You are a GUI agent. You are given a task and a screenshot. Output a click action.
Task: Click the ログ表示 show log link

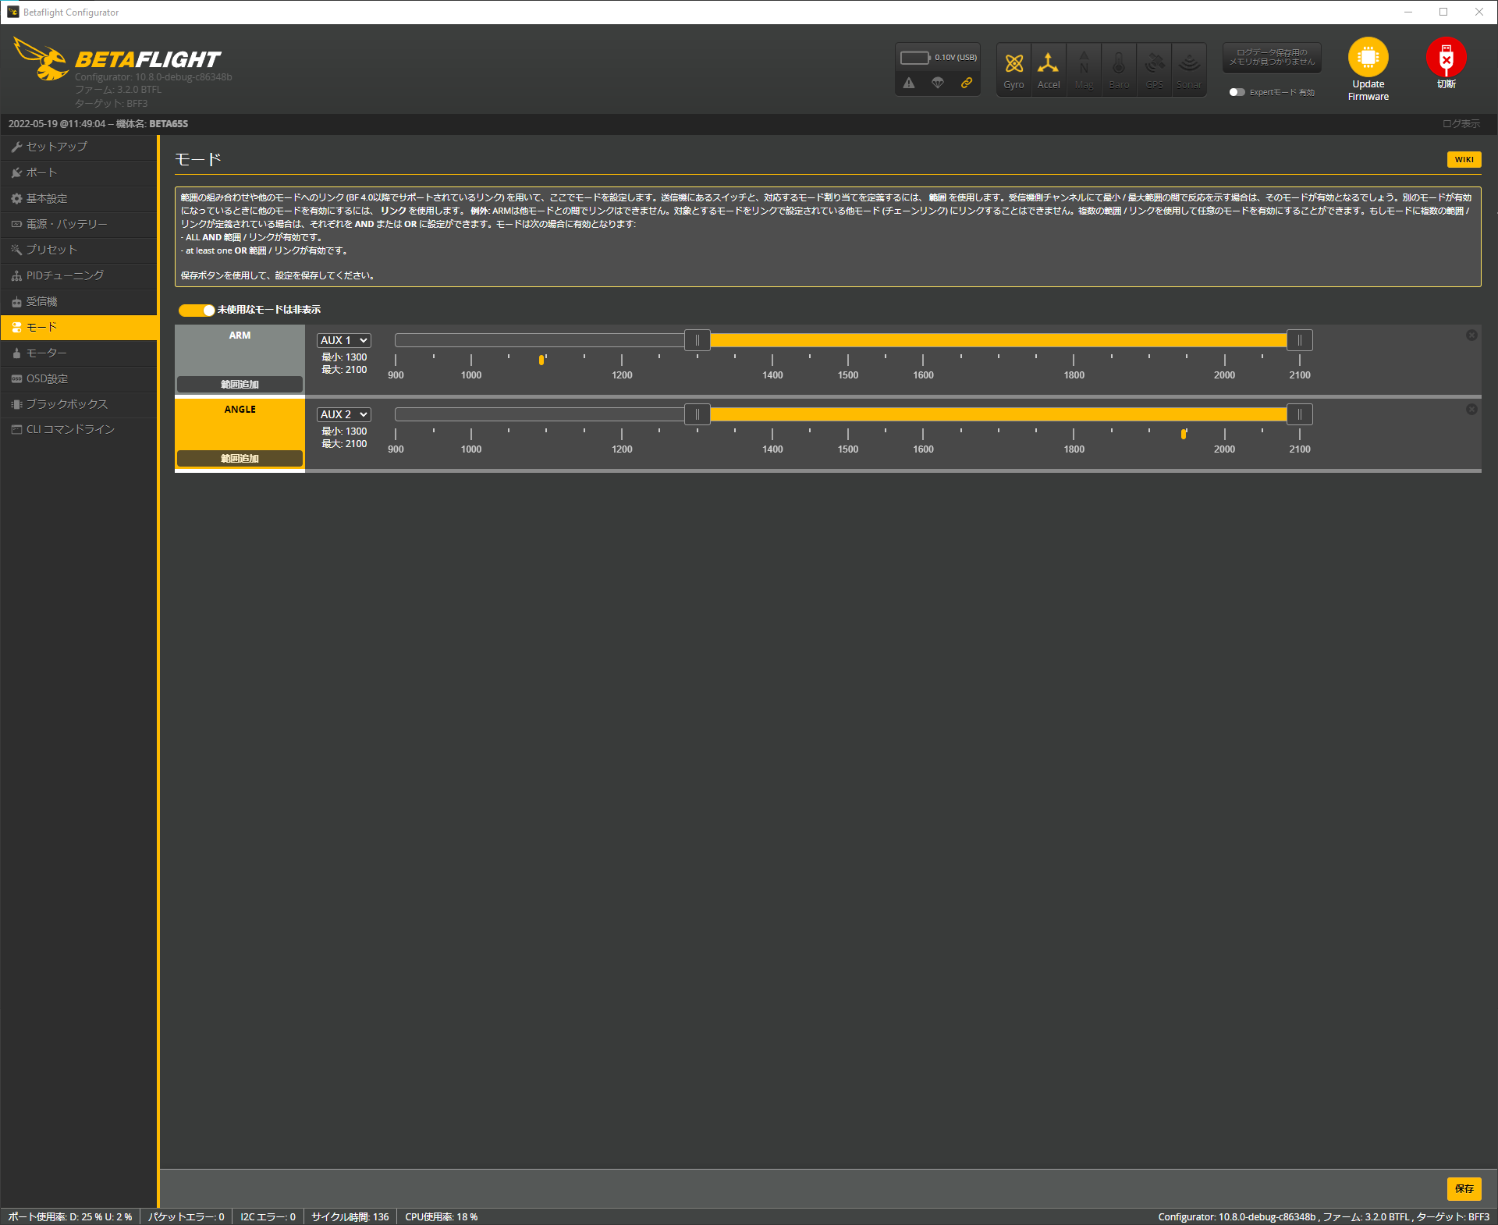click(1461, 124)
